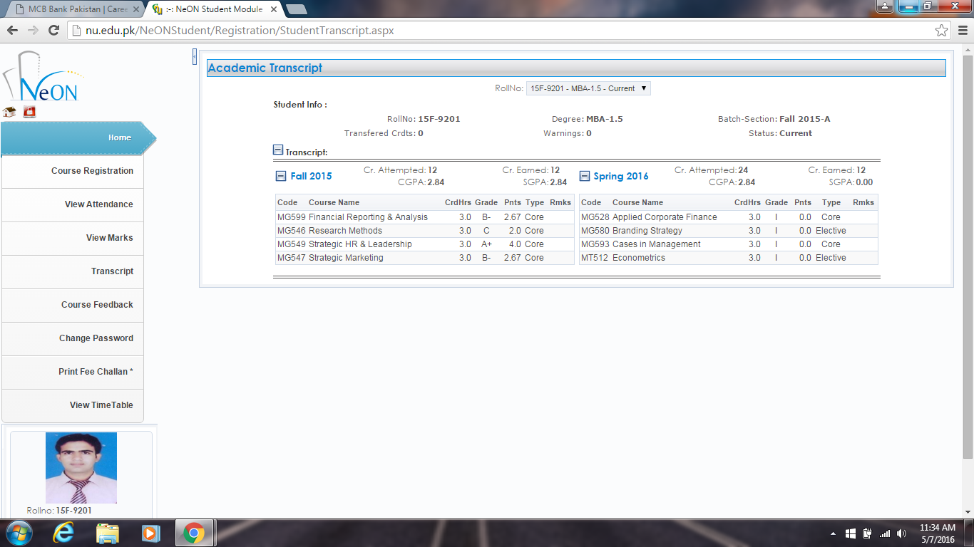Screen dimensions: 974x547
Task: Open the Windows Start menu orb
Action: click(x=18, y=533)
